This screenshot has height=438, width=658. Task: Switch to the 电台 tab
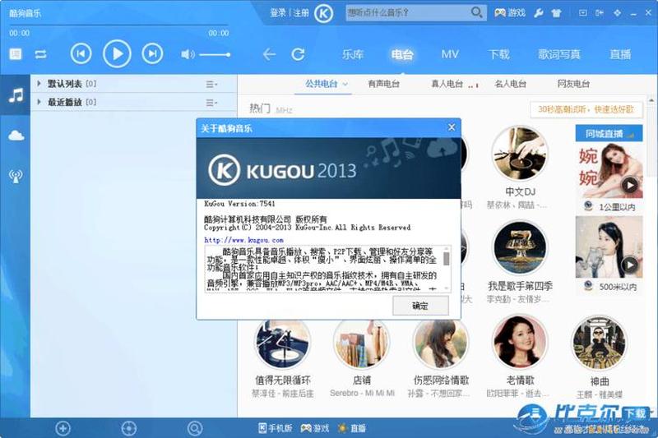pyautogui.click(x=402, y=54)
